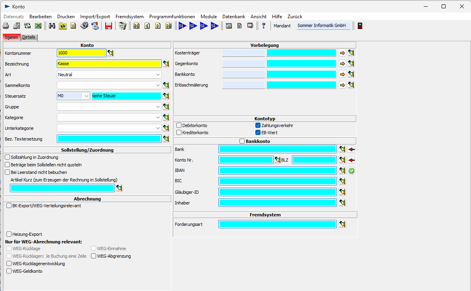471x291 pixels.
Task: Open the Steuersatz M0 dropdown
Action: pyautogui.click(x=87, y=96)
